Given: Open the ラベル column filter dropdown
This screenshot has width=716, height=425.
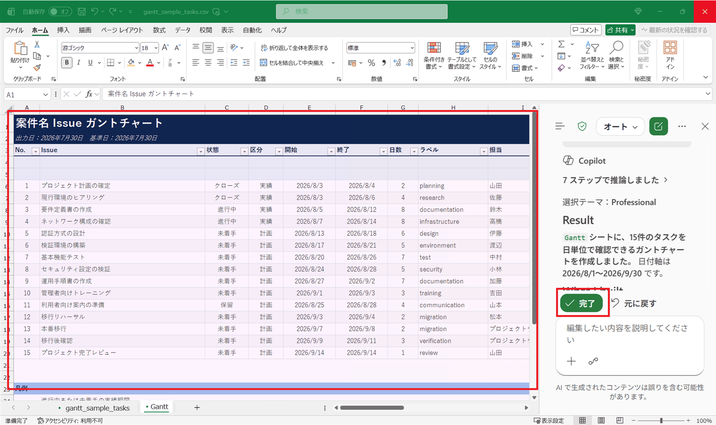Looking at the screenshot, I should pyautogui.click(x=484, y=151).
